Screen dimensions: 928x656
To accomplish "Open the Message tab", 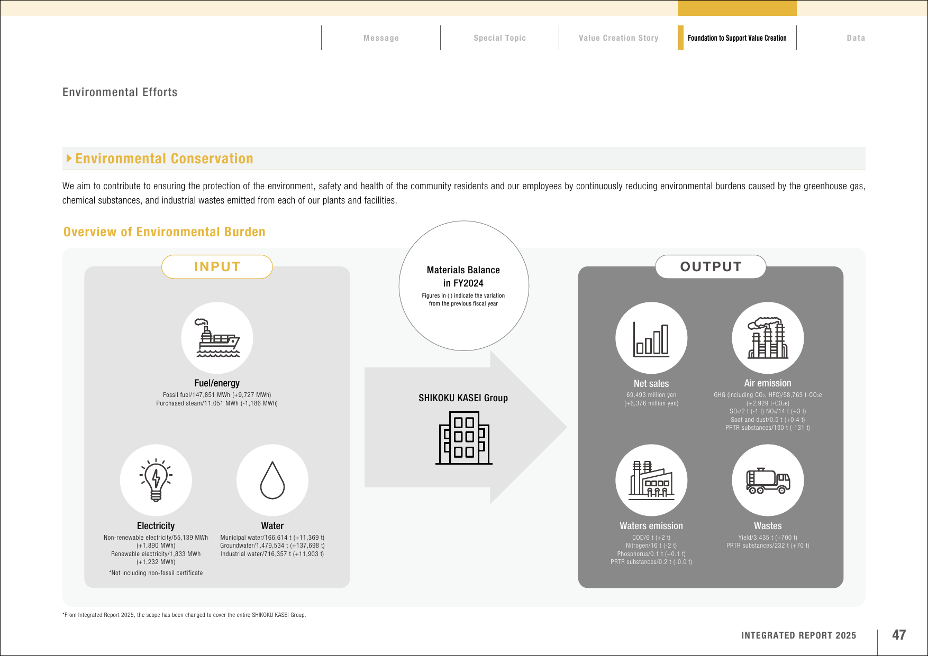I will click(x=381, y=38).
